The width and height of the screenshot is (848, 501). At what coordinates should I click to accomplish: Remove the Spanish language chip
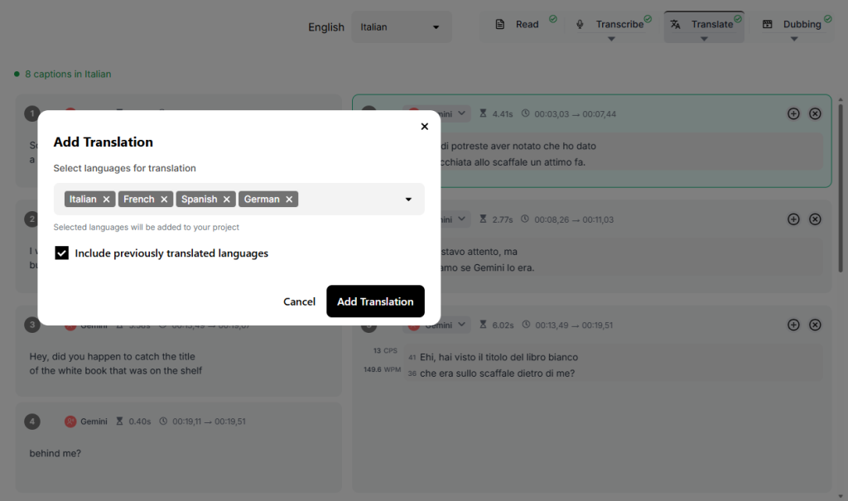226,199
